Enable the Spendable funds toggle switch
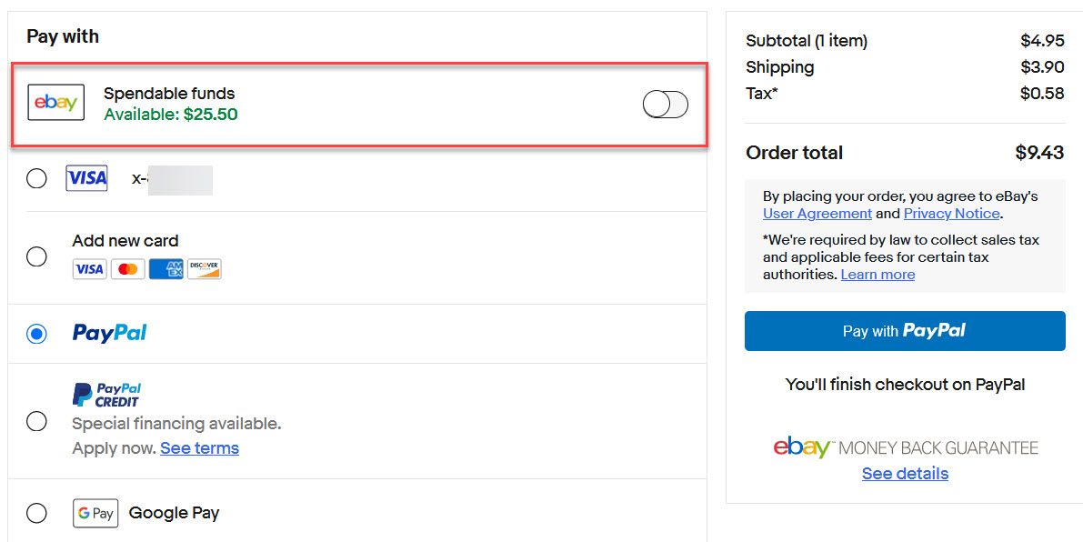This screenshot has width=1083, height=542. pos(665,105)
